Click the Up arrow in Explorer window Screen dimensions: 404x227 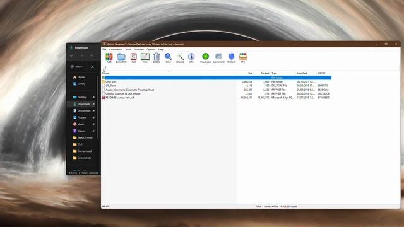click(x=92, y=56)
